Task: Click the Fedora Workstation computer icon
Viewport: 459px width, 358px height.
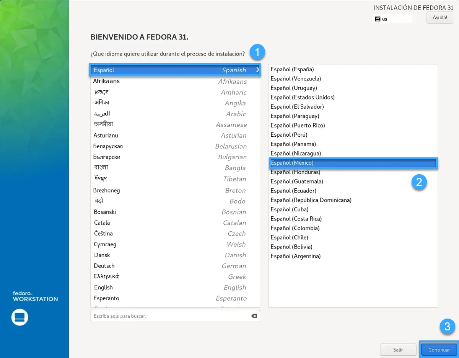Action: pyautogui.click(x=20, y=317)
